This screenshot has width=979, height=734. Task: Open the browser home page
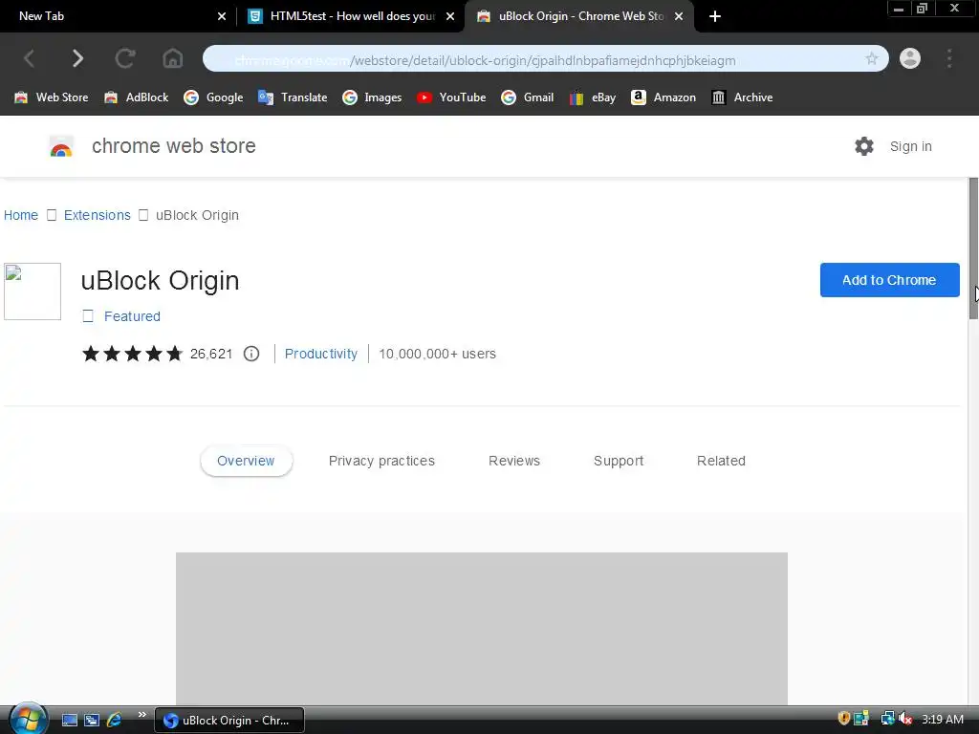[172, 58]
